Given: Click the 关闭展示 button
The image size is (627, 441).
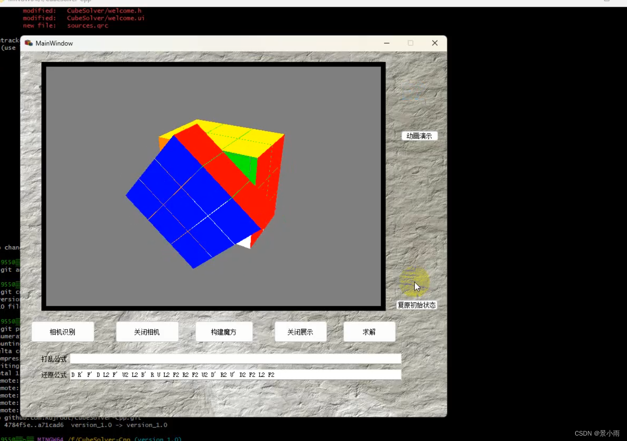Looking at the screenshot, I should 300,332.
